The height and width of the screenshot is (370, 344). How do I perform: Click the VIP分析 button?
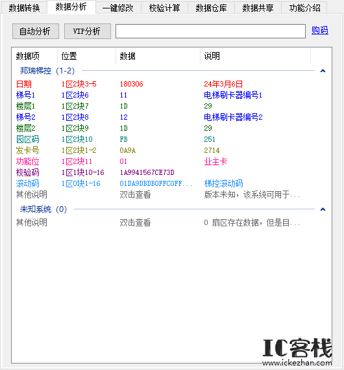(x=88, y=31)
